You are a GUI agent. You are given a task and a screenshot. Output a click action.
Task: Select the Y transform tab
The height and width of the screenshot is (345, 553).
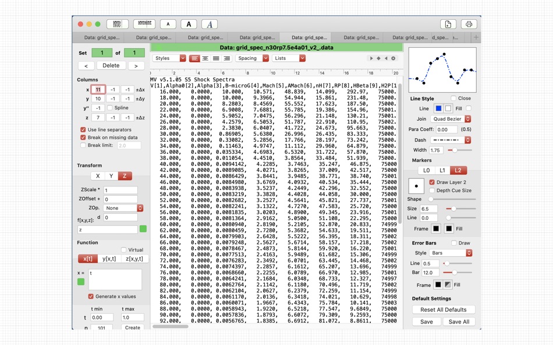tap(111, 176)
